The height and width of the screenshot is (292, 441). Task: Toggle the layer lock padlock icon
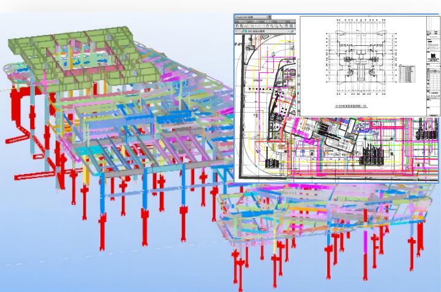[x=243, y=31]
